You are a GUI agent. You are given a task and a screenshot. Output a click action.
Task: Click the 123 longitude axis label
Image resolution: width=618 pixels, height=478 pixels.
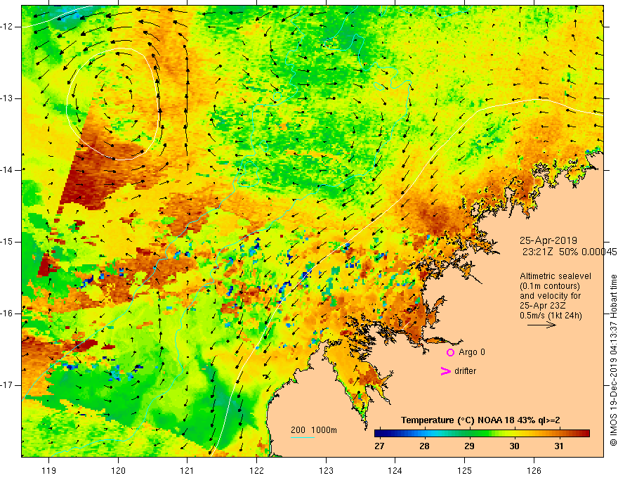coord(326,470)
